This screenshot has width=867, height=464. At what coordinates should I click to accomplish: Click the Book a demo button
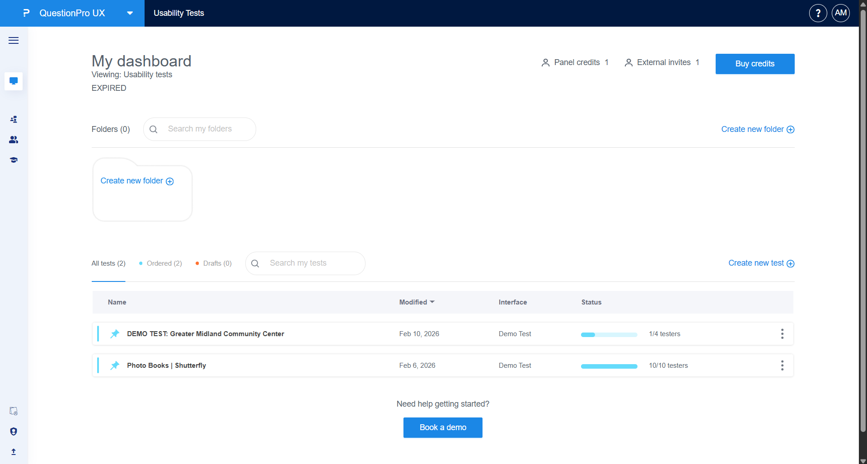[442, 427]
